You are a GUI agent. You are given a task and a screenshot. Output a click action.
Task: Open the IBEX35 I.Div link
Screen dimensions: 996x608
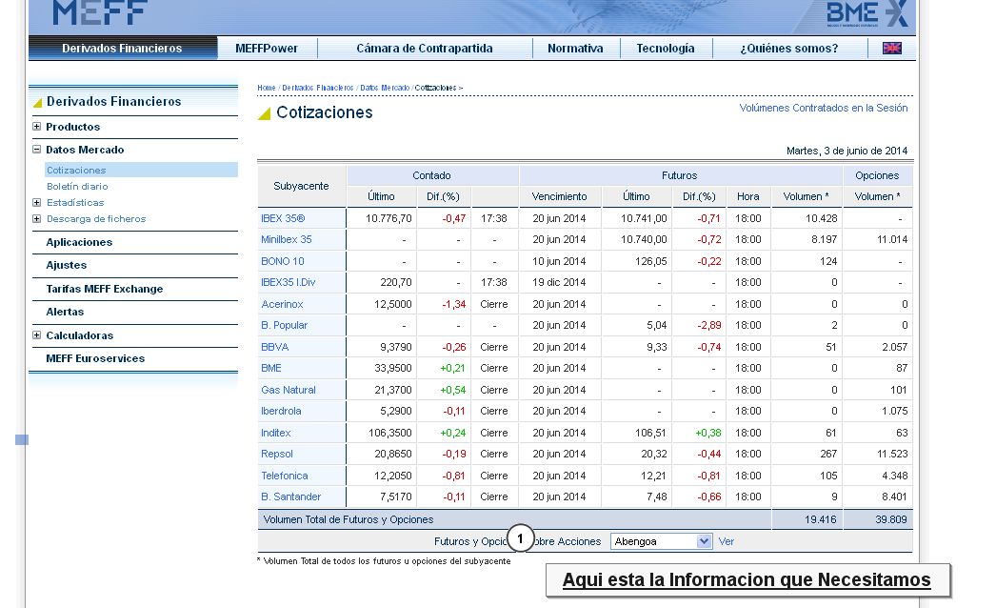click(x=289, y=282)
